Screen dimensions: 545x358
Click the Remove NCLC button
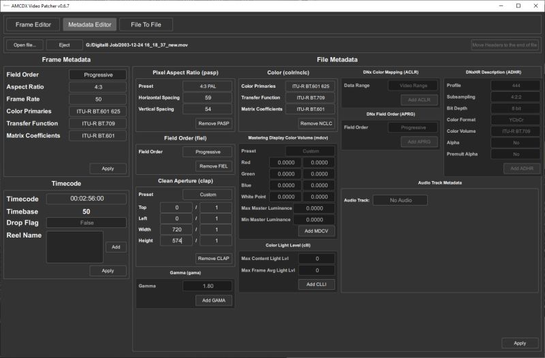click(x=316, y=123)
